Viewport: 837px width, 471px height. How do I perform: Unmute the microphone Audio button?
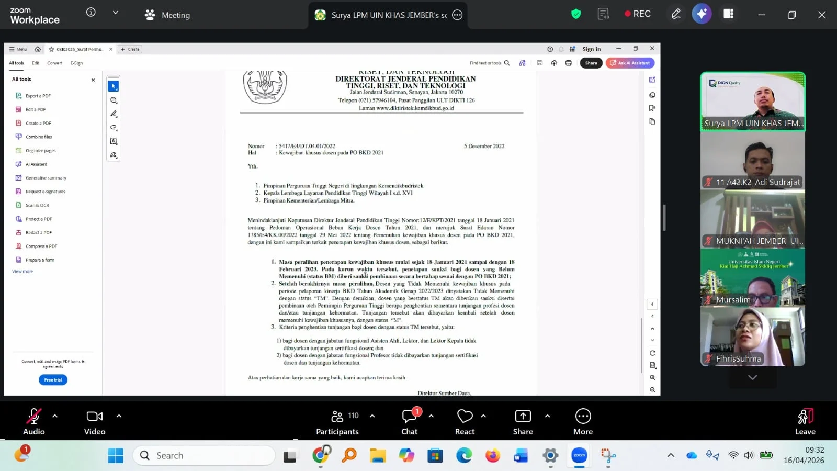(33, 421)
